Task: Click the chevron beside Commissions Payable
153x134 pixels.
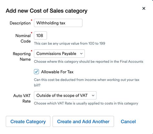Action: [81, 53]
